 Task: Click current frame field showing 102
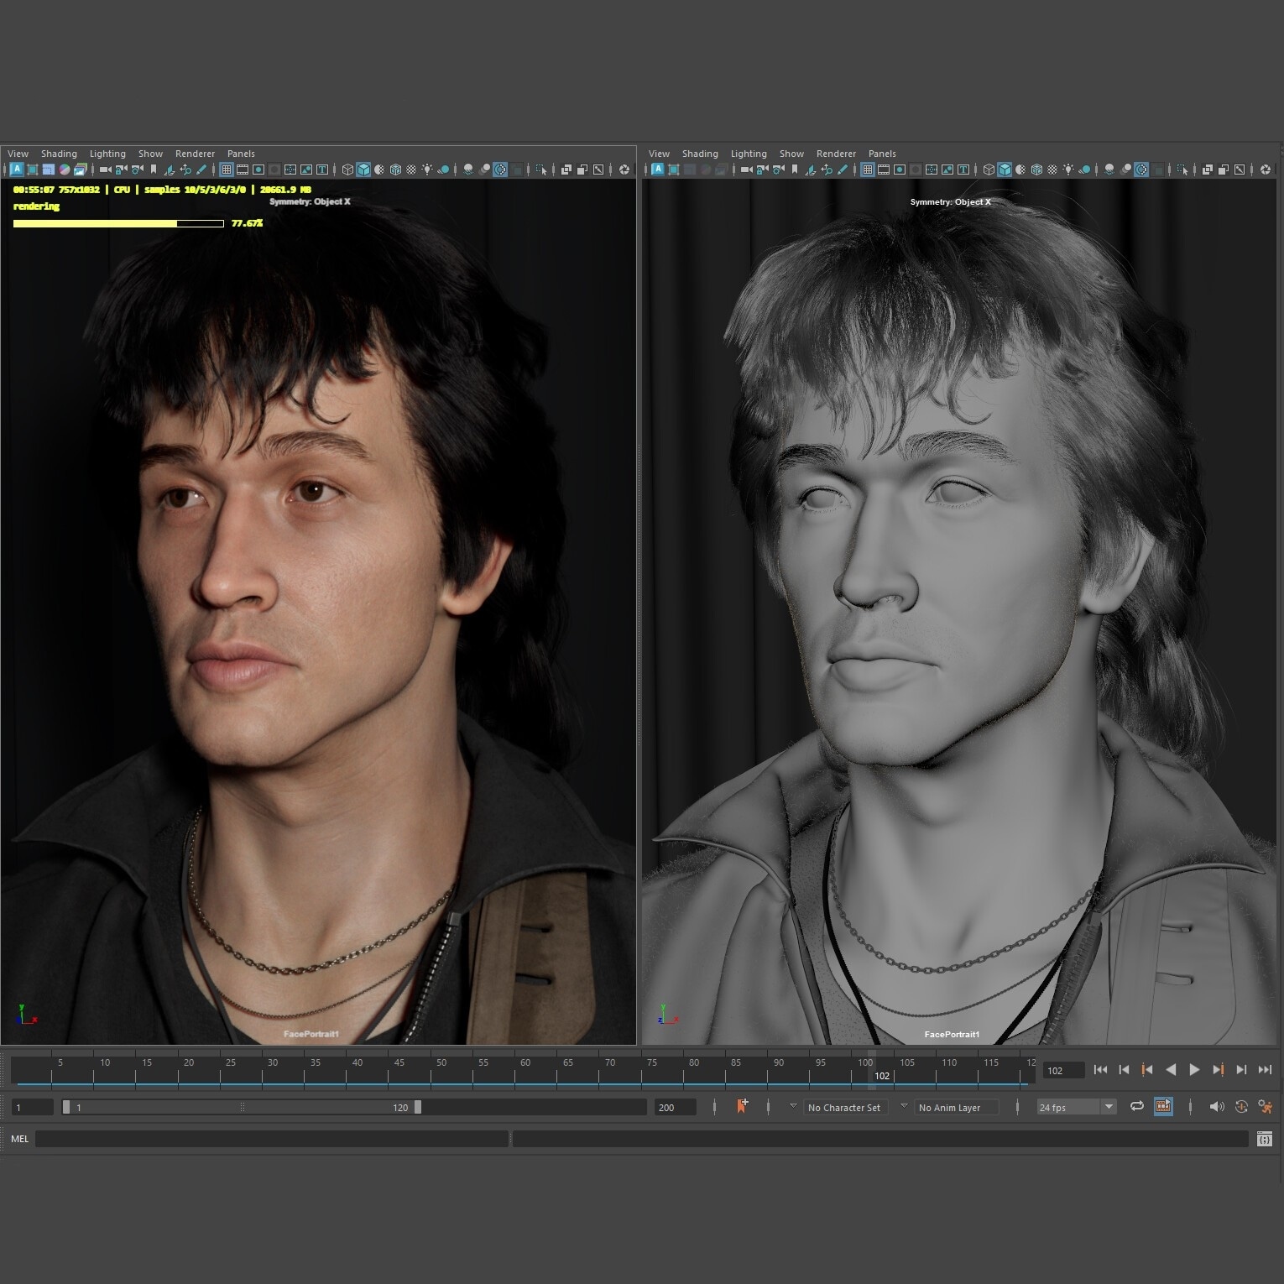tap(1063, 1071)
